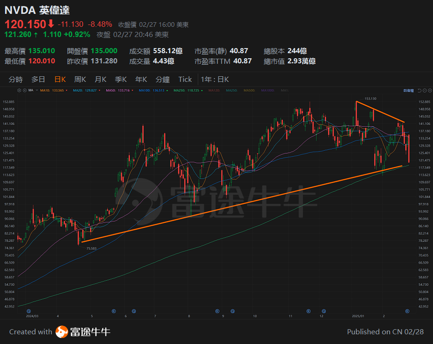The width and height of the screenshot is (433, 344).
Task: Click the undo arrow icon top right
Action: pyautogui.click(x=420, y=91)
